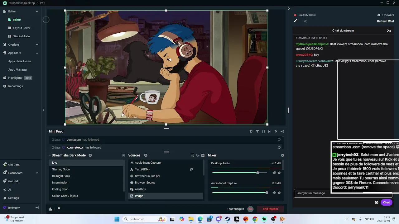399x224 pixels.
Task: Open chat community users icon
Action: [389, 30]
